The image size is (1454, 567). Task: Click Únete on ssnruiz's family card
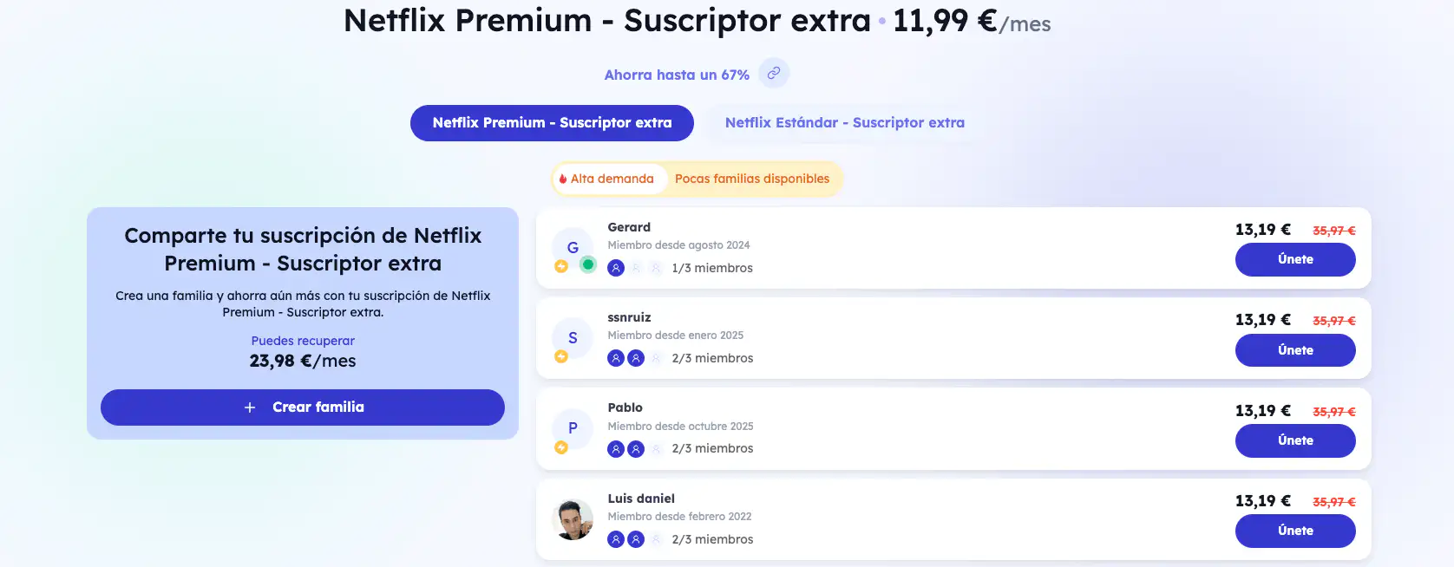coord(1294,350)
